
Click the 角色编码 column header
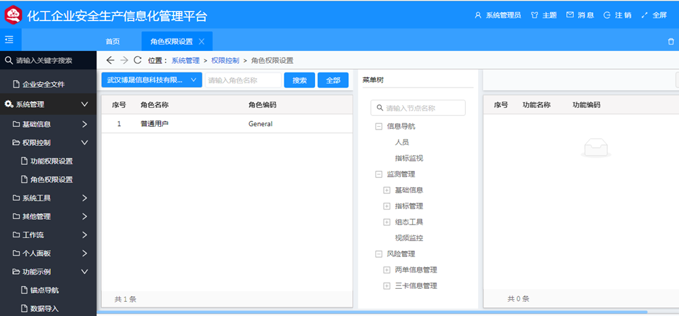point(262,104)
